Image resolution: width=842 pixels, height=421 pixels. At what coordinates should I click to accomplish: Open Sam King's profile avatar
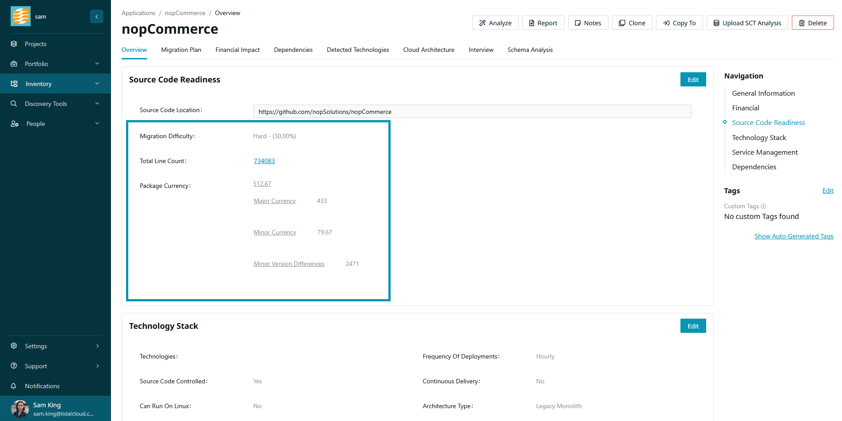point(20,409)
